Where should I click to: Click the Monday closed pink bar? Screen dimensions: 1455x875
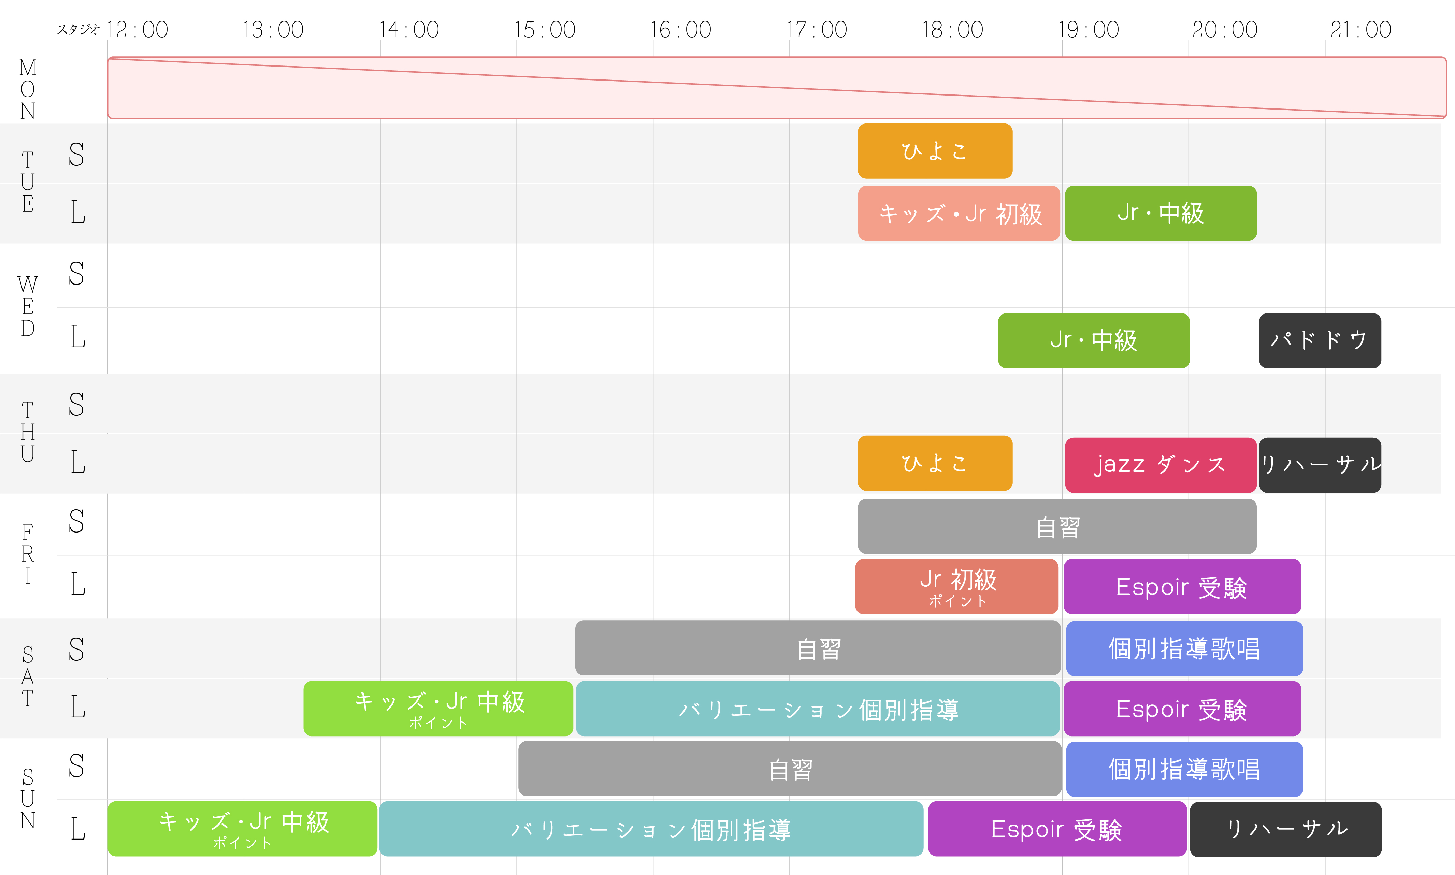[x=777, y=88]
